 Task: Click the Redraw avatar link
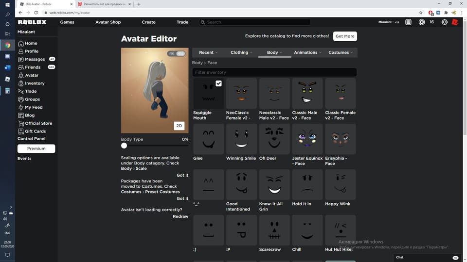coord(180,216)
